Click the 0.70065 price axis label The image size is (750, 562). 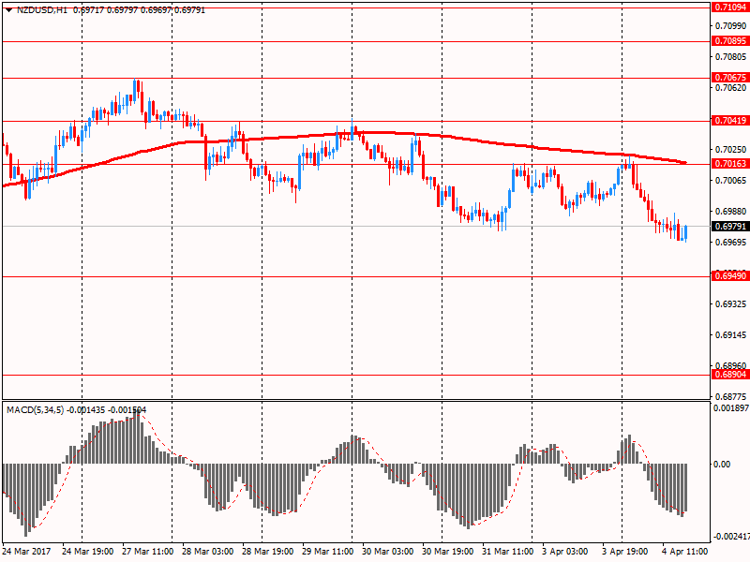(x=731, y=180)
